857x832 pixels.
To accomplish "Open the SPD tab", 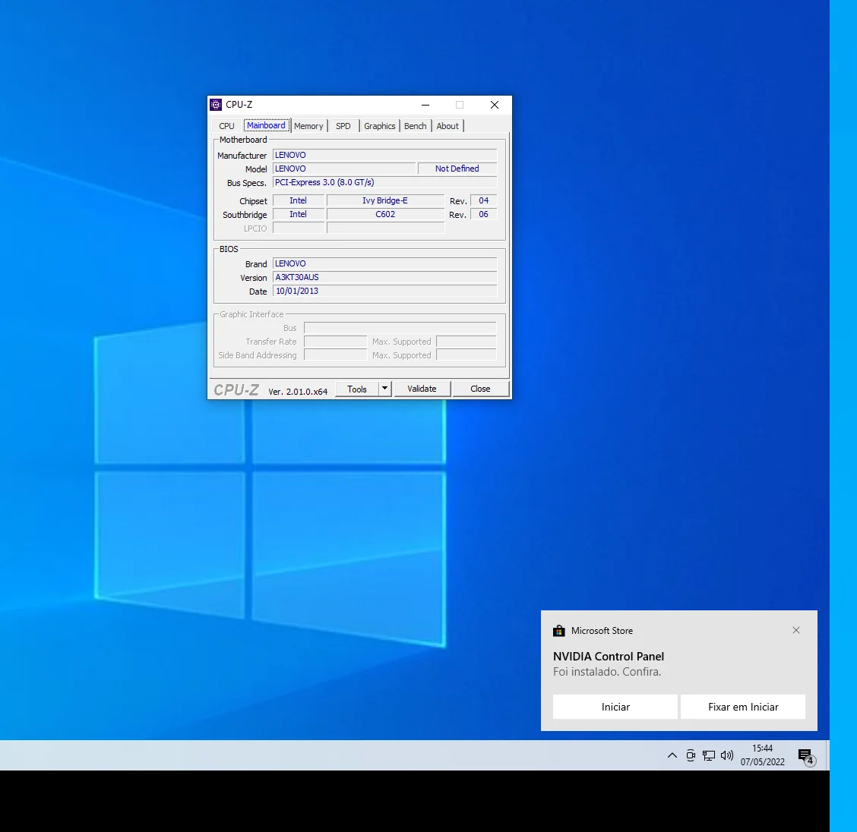I will [x=343, y=126].
